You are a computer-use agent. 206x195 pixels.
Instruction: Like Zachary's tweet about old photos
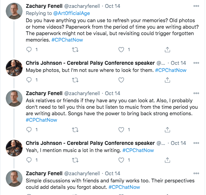121,50
